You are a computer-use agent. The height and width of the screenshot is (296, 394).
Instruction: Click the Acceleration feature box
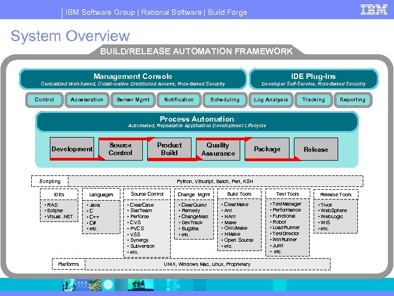point(87,100)
